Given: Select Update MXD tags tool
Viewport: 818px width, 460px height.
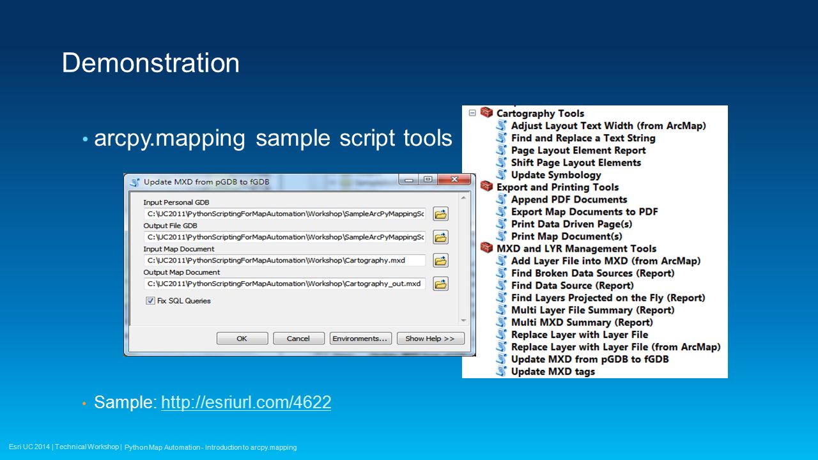Looking at the screenshot, I should coord(553,371).
